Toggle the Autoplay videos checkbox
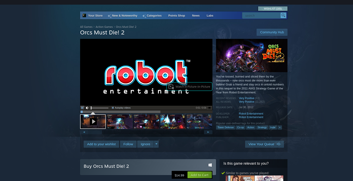The image size is (353, 181). coord(113,108)
